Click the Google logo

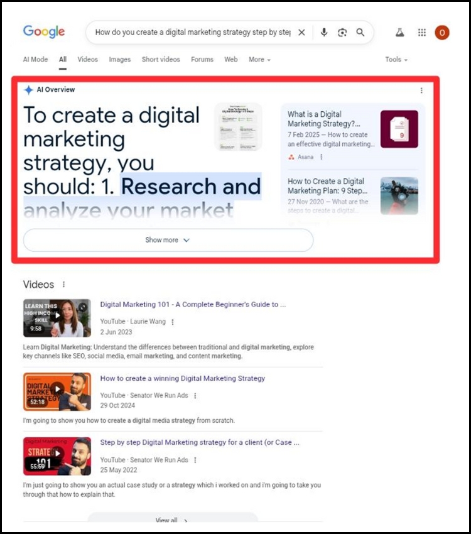[x=44, y=32]
